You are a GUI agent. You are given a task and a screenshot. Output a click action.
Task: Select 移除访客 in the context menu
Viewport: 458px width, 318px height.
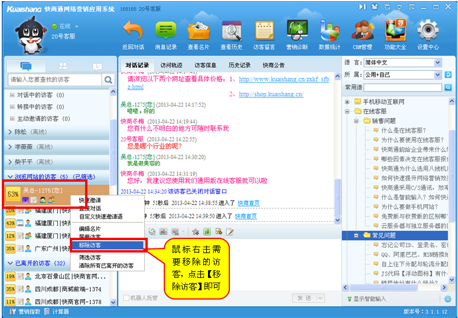[x=92, y=244]
